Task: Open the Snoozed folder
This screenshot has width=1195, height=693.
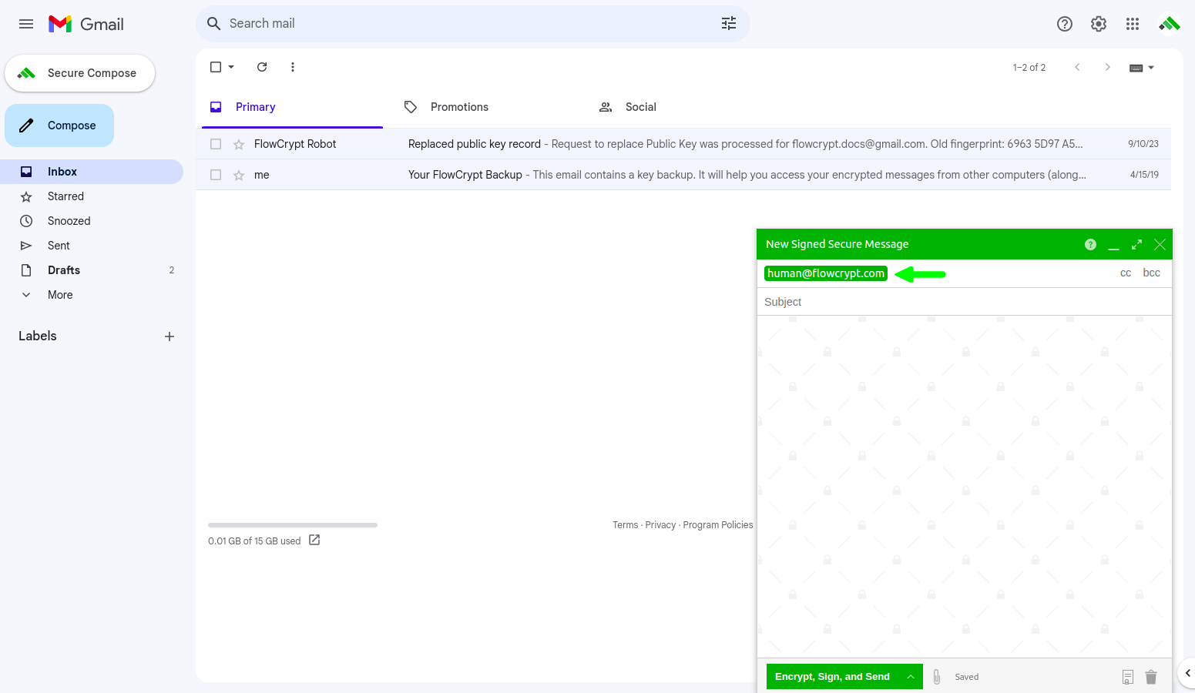Action: tap(91, 221)
